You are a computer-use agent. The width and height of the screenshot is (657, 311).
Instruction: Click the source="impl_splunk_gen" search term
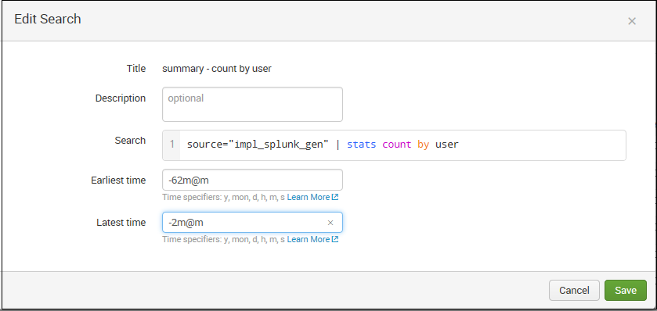coord(258,145)
